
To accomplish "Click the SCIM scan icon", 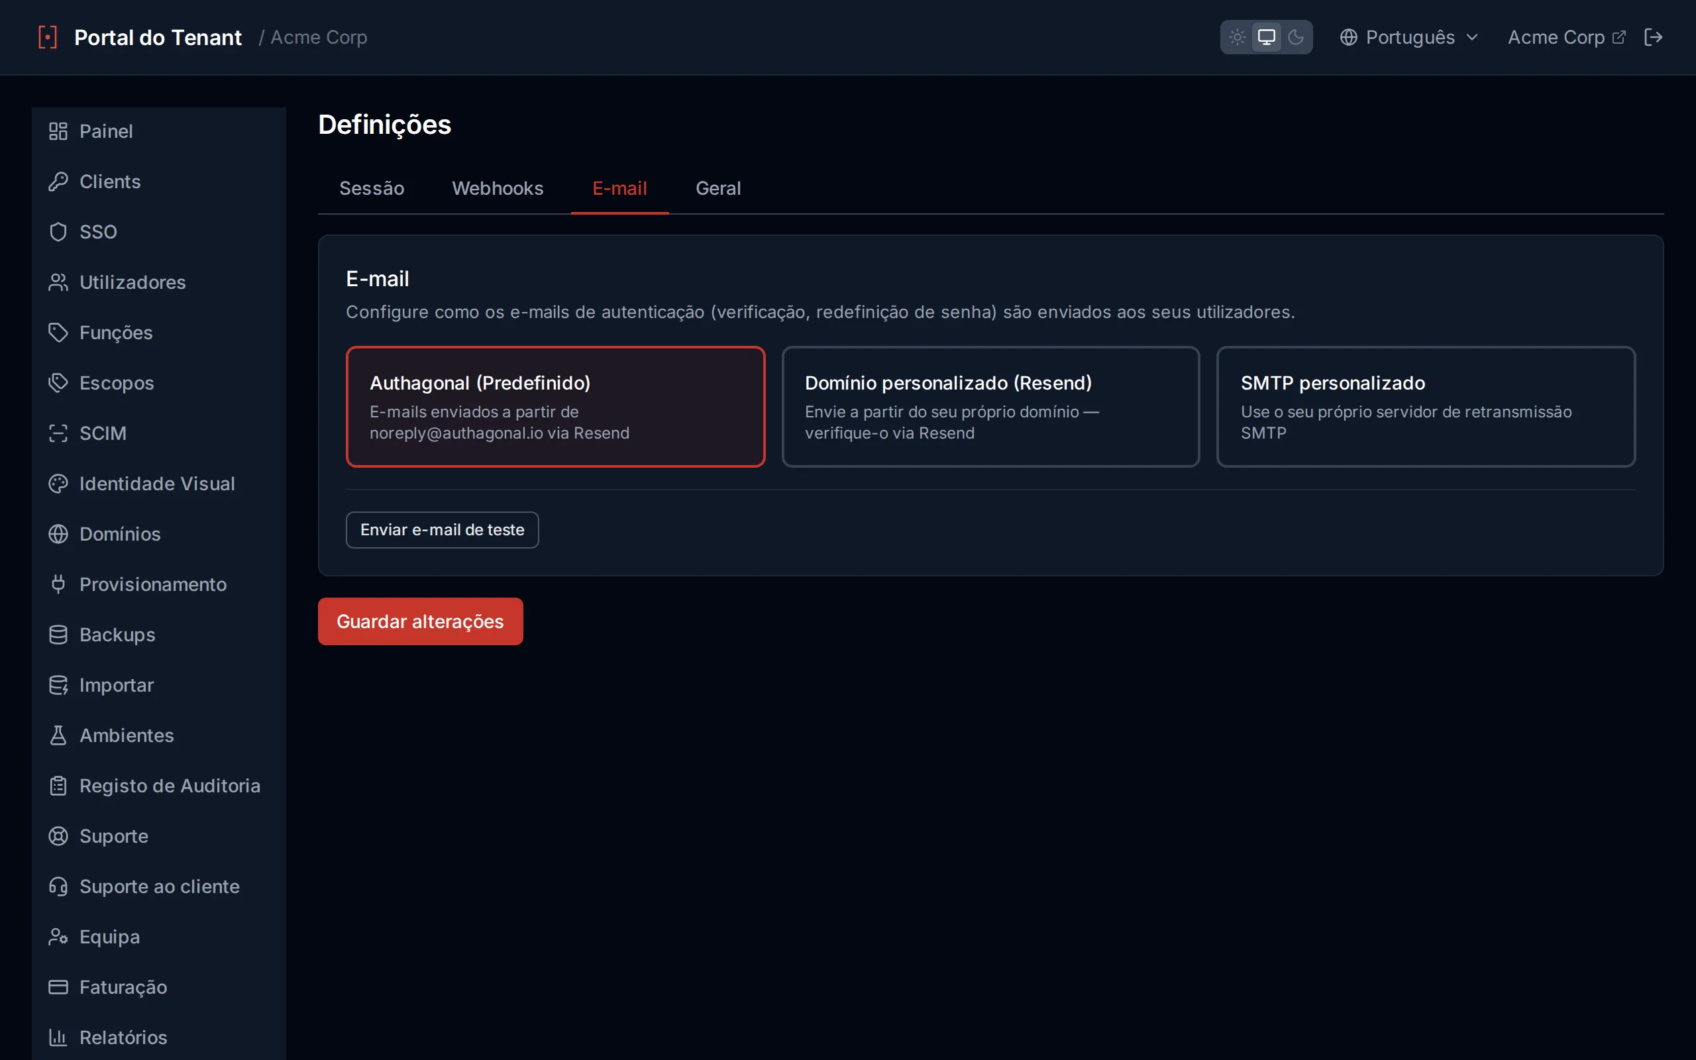I will 58,433.
